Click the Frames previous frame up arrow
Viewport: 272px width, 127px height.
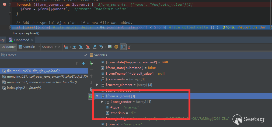point(77,63)
